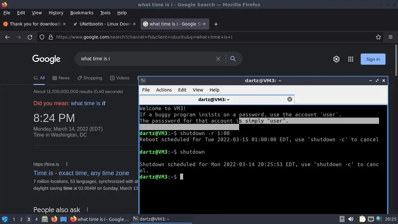Click the panel clock showing 20:25
The image size is (398, 224).
click(x=391, y=219)
